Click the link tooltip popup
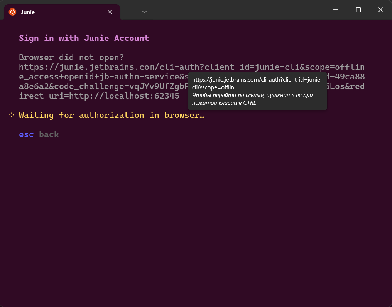 pos(257,91)
